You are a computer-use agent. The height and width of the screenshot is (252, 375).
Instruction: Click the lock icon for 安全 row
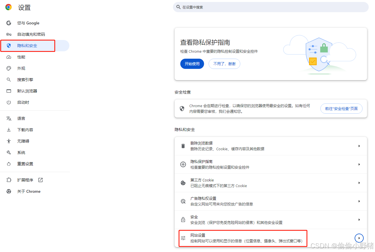click(183, 220)
